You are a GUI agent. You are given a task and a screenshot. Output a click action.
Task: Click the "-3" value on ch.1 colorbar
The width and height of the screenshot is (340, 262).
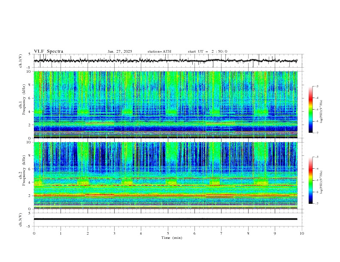[x=317, y=86]
